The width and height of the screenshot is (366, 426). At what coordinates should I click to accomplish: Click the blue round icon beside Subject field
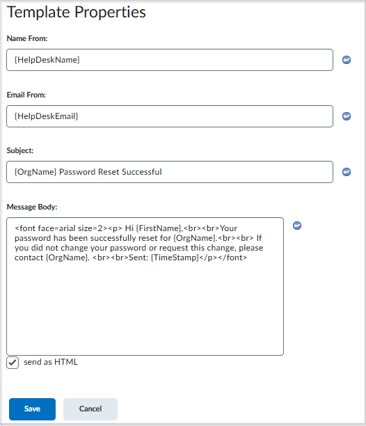(347, 172)
